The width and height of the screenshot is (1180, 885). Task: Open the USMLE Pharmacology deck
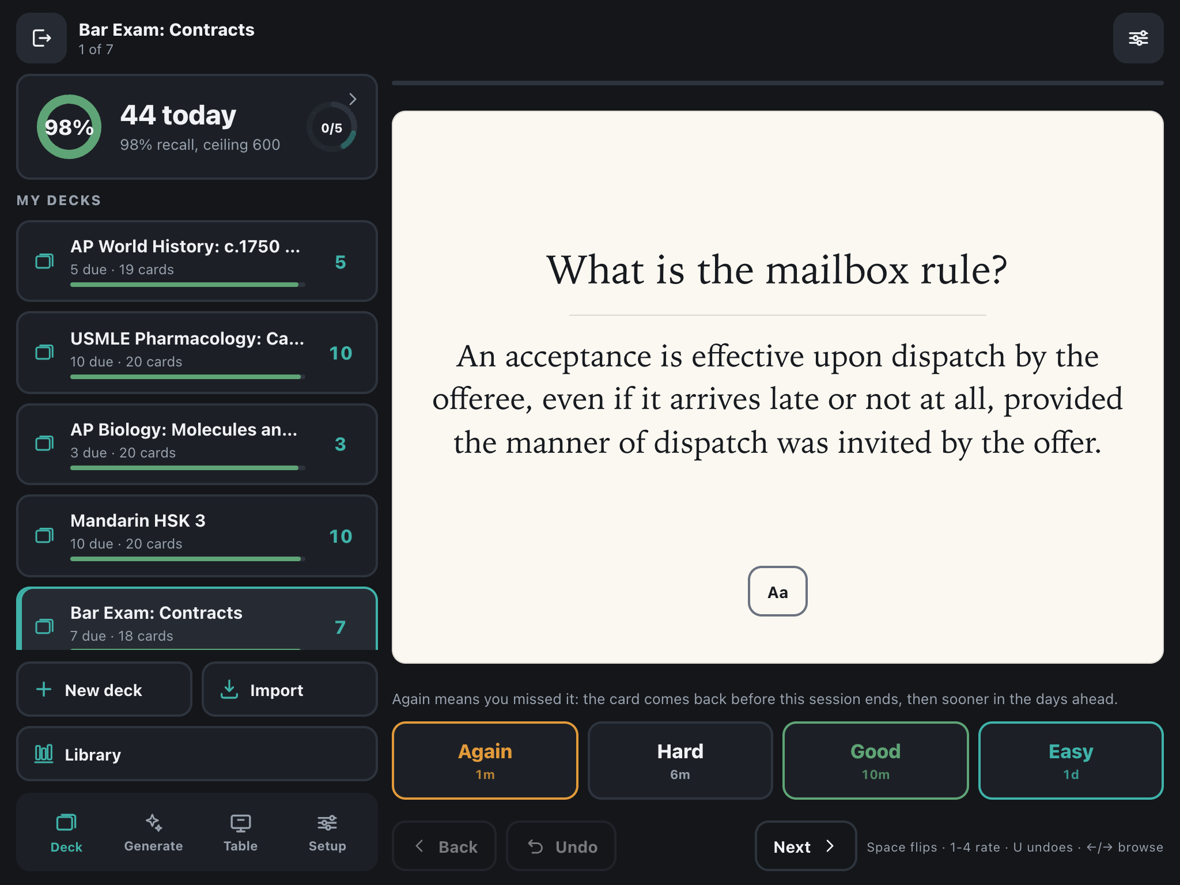coord(197,353)
